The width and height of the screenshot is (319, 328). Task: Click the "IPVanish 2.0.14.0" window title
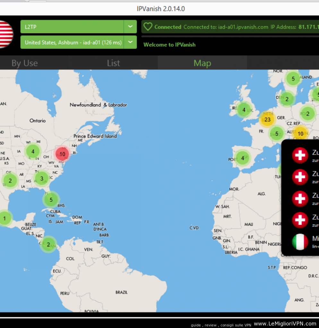[161, 9]
